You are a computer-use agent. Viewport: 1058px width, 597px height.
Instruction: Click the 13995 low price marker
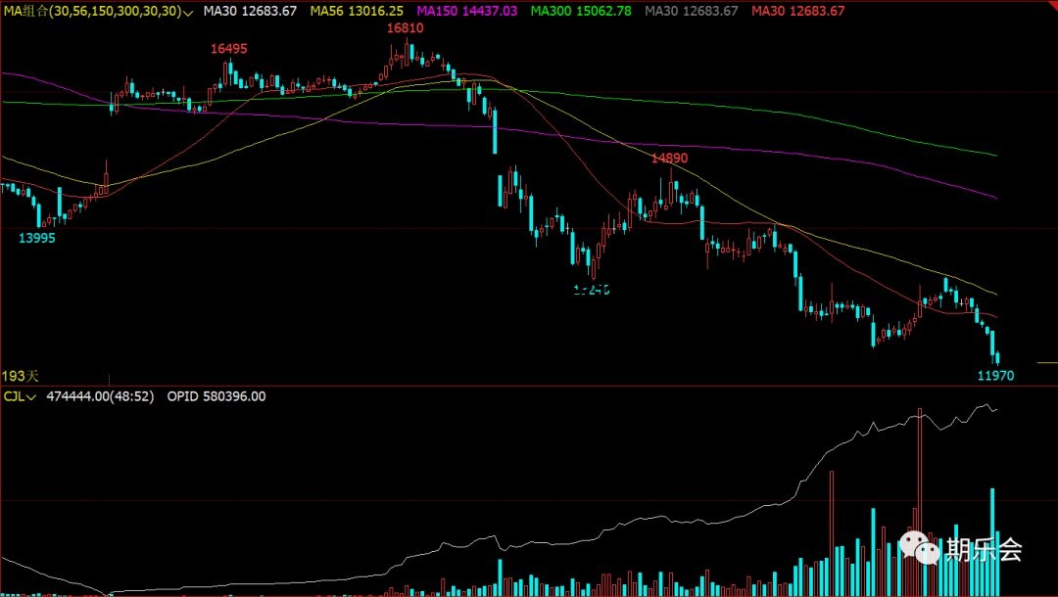point(37,237)
